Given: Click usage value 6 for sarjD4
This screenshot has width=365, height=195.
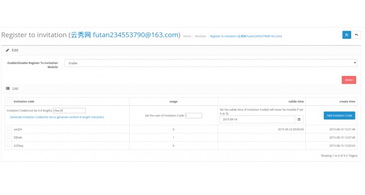Looking at the screenshot, I should point(173,129).
